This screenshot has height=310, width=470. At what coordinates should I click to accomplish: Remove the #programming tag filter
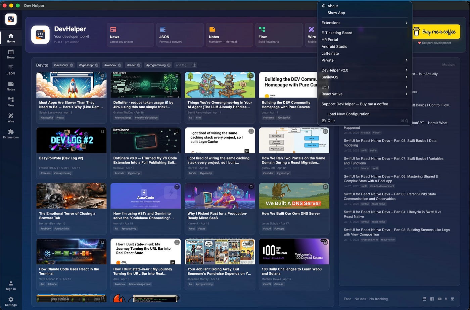(x=169, y=65)
